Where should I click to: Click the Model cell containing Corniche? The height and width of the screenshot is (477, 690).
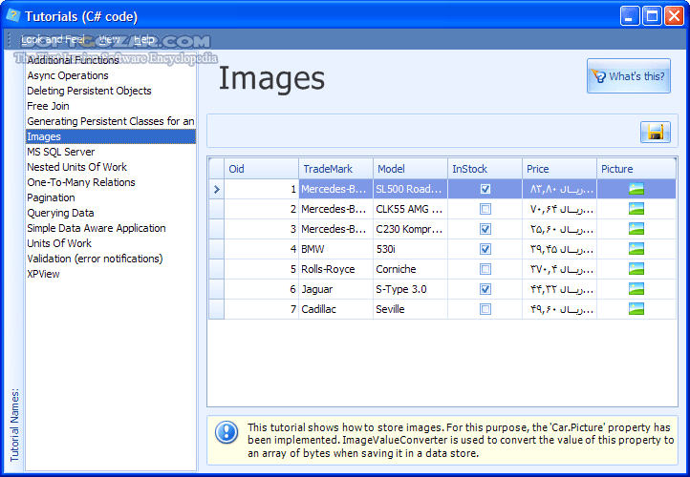click(x=409, y=269)
